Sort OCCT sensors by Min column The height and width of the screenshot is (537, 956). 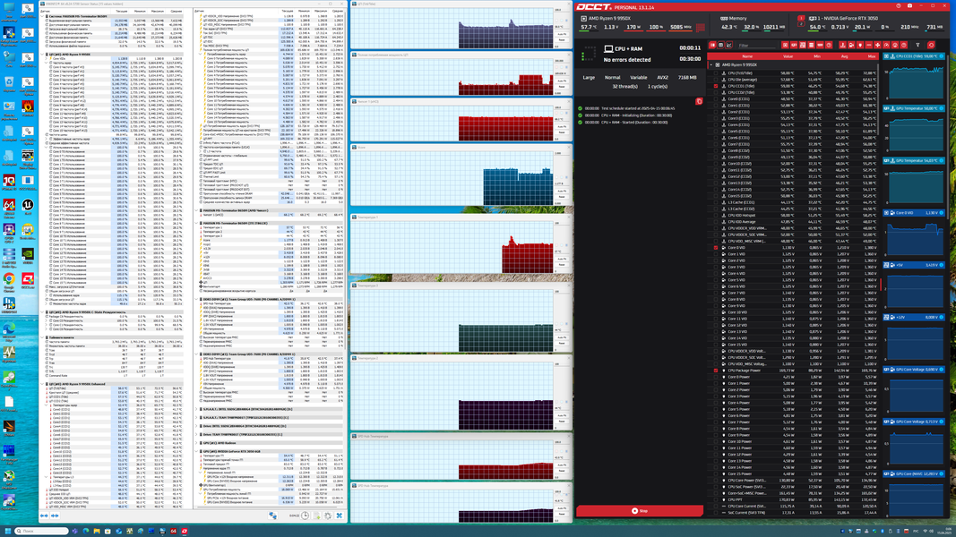tap(817, 56)
